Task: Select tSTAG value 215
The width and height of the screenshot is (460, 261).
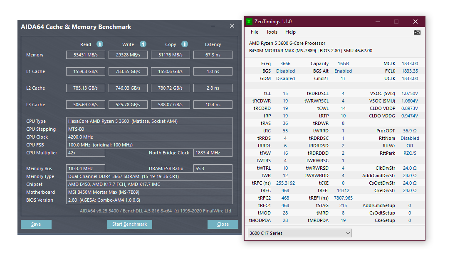Action: click(343, 205)
